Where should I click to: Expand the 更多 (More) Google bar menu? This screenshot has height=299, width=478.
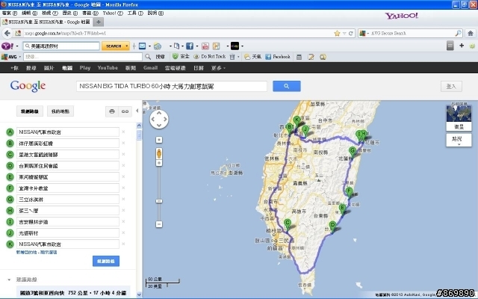[x=218, y=68]
